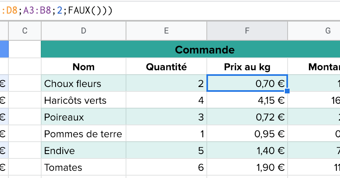Select column D header

click(83, 31)
